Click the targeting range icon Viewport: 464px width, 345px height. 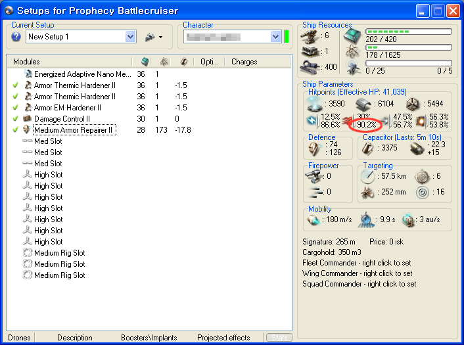tap(368, 176)
